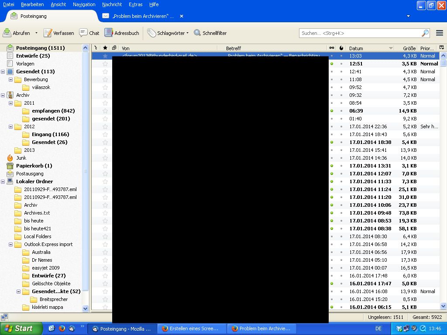Click the Schnellfilter quick filter icon

click(x=197, y=33)
